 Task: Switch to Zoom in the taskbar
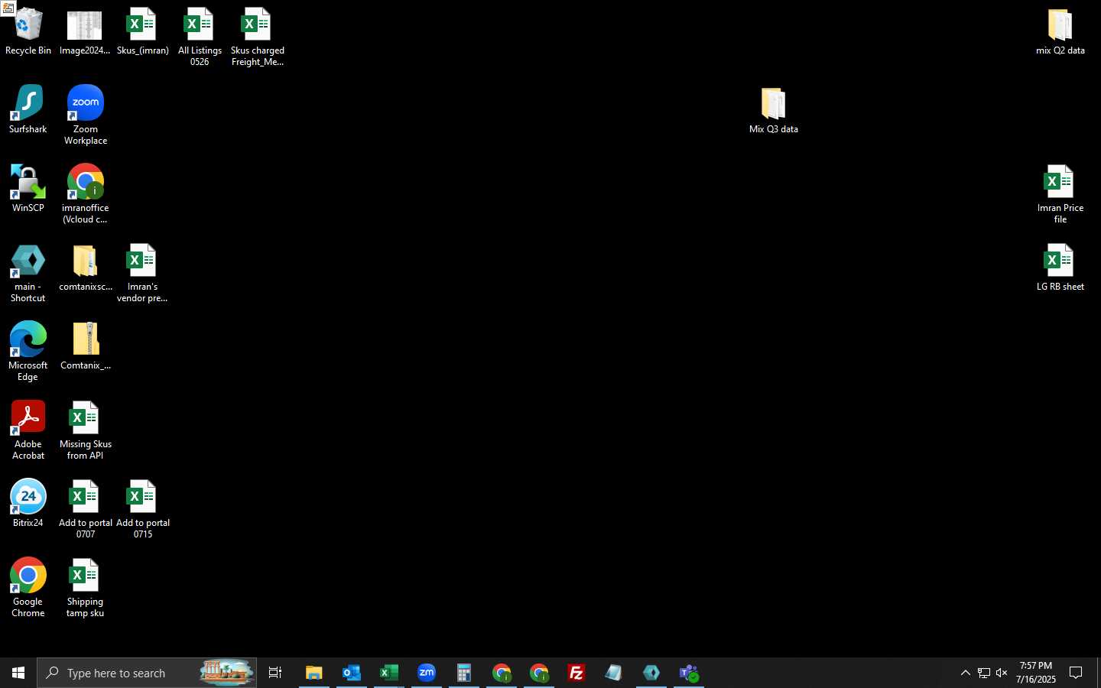(427, 673)
